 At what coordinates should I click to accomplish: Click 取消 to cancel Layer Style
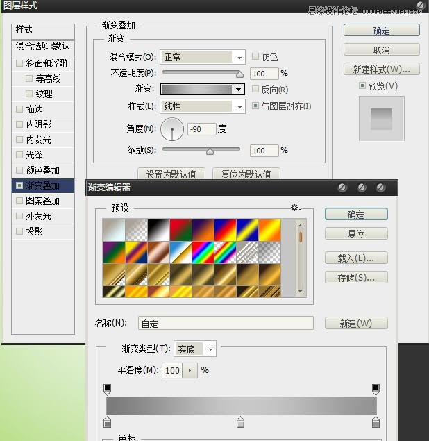382,50
